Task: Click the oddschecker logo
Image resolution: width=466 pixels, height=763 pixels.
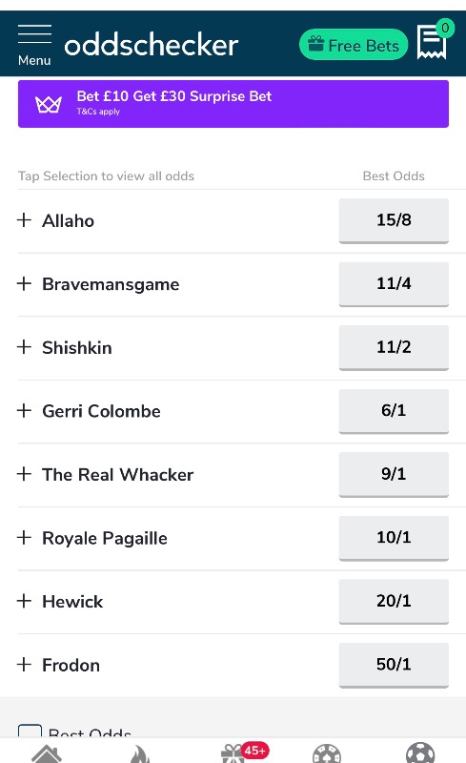Action: 152,45
